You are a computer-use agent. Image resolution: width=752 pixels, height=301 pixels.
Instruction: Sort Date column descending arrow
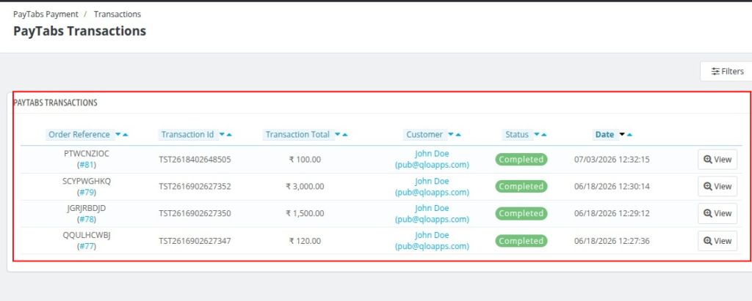(622, 135)
